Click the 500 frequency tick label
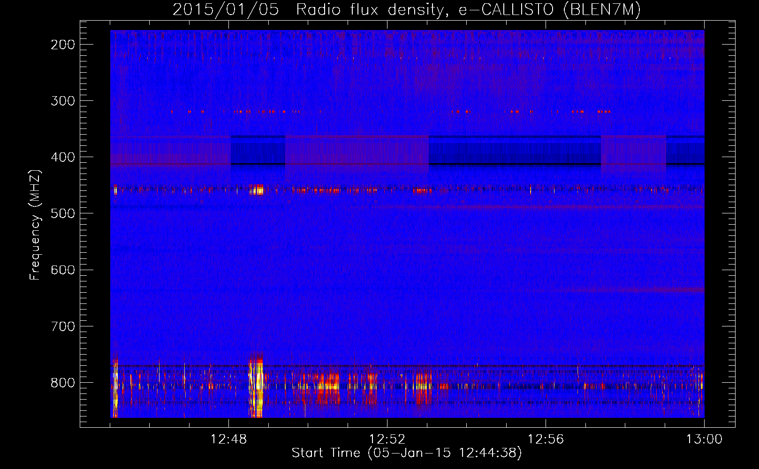 coord(63,213)
